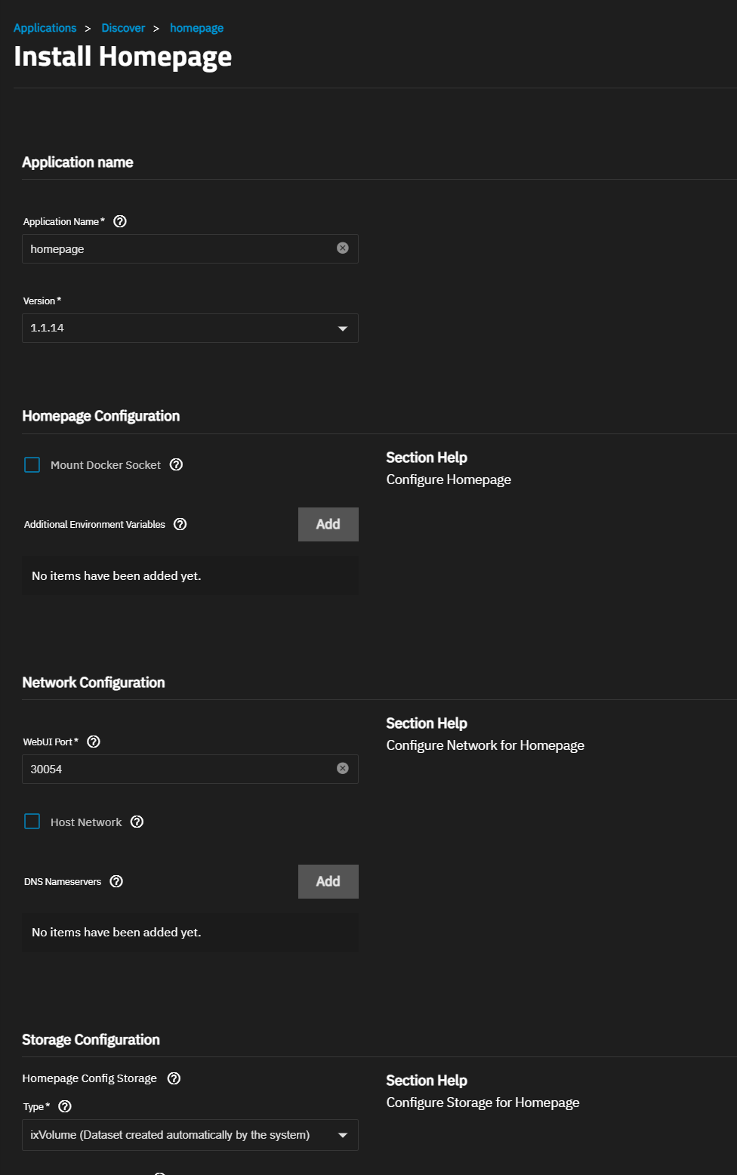
Task: View WebUI Port help tooltip
Action: click(x=94, y=742)
